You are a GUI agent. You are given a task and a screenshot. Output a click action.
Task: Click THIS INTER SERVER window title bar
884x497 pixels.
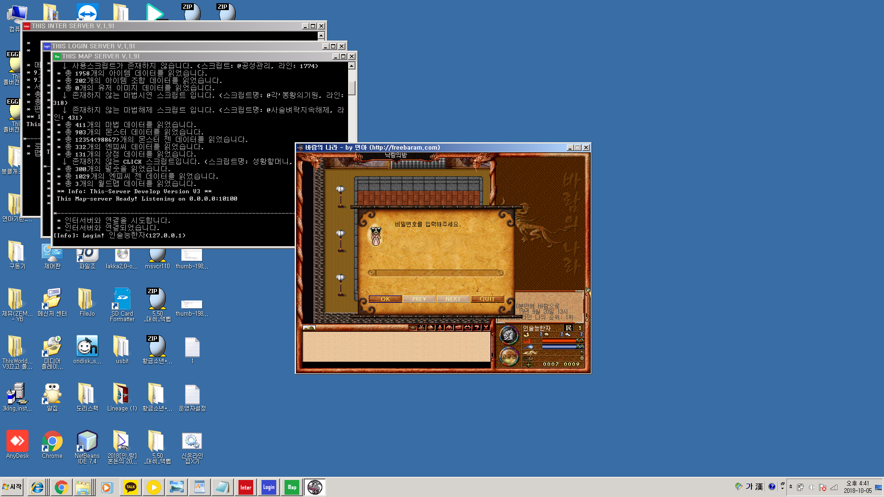coord(163,26)
